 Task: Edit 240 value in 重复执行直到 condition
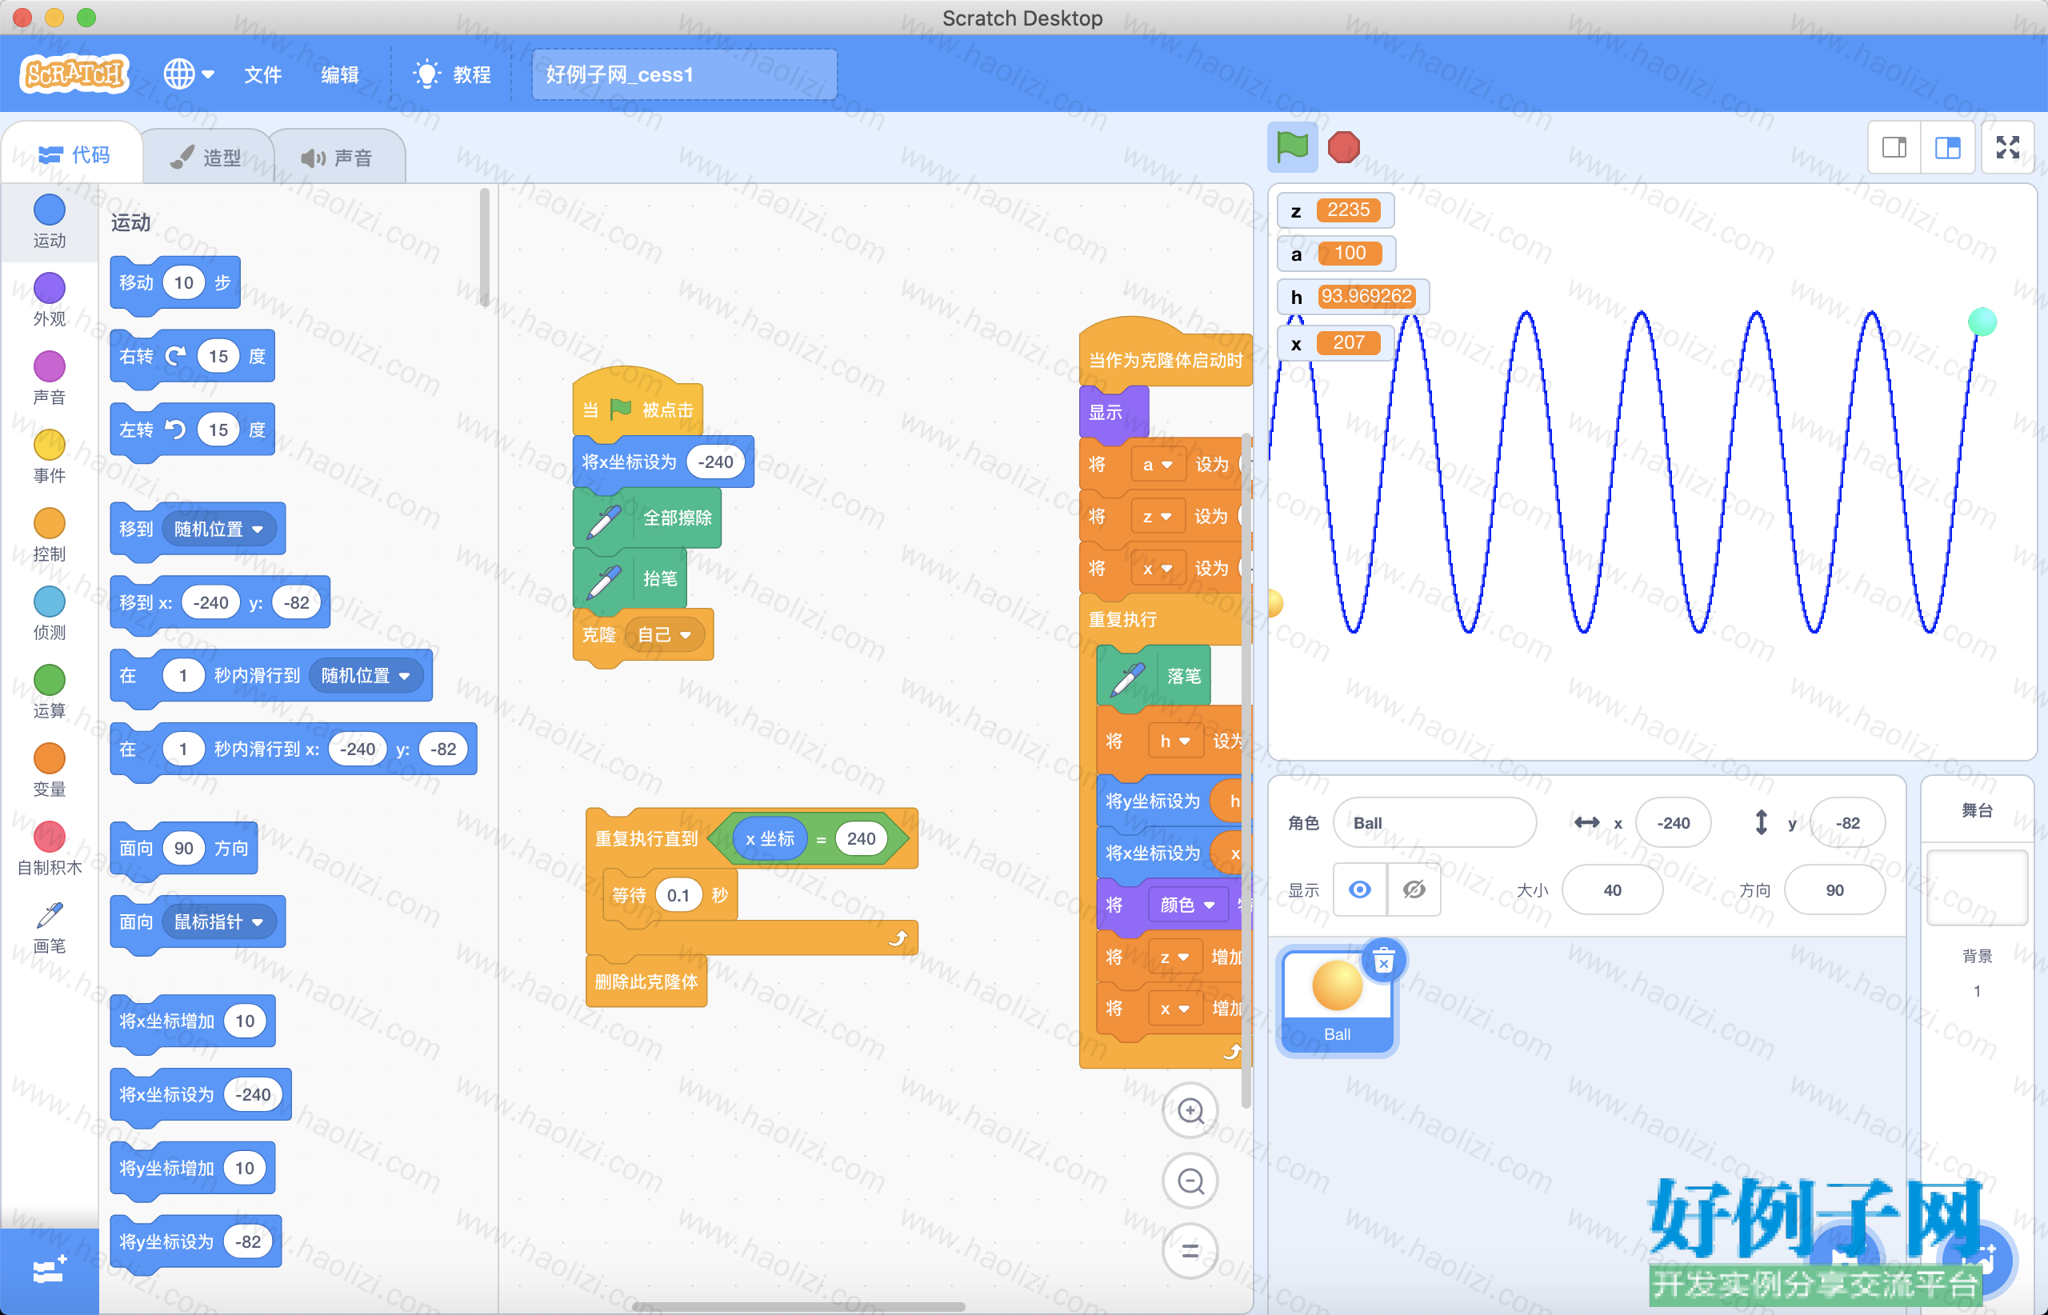coord(861,838)
